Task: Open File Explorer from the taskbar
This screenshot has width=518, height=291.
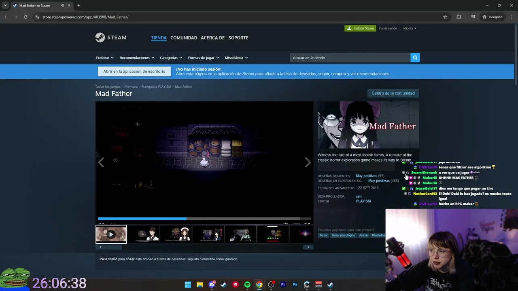Action: pyautogui.click(x=200, y=285)
